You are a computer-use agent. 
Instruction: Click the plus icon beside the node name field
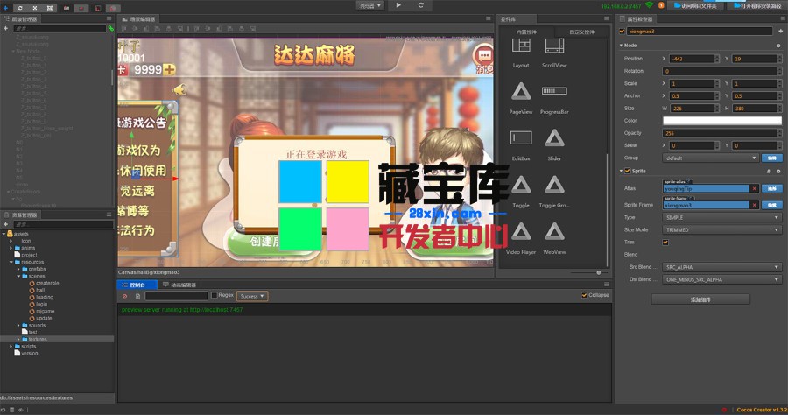(780, 32)
